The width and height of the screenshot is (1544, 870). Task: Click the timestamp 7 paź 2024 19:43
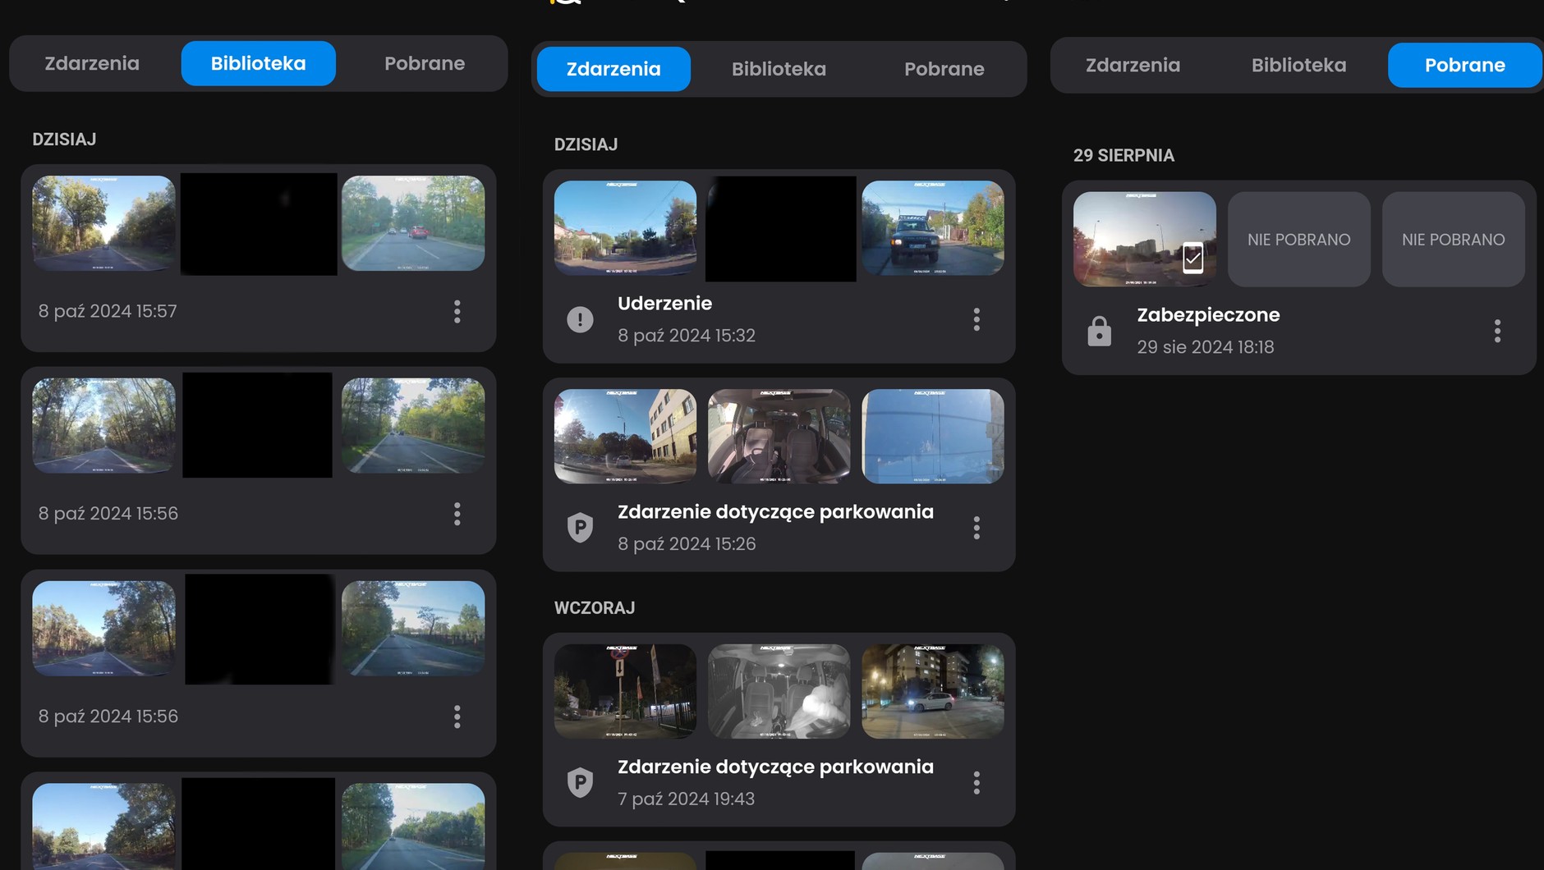click(x=686, y=799)
